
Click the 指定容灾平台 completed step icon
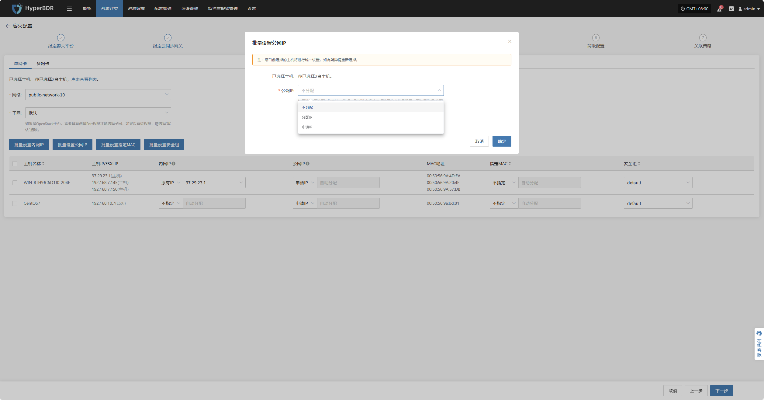[61, 38]
